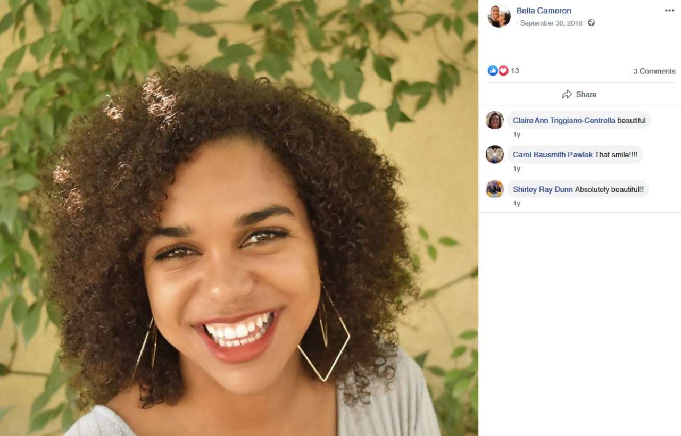Open the Bella Cameron name link

coord(544,11)
